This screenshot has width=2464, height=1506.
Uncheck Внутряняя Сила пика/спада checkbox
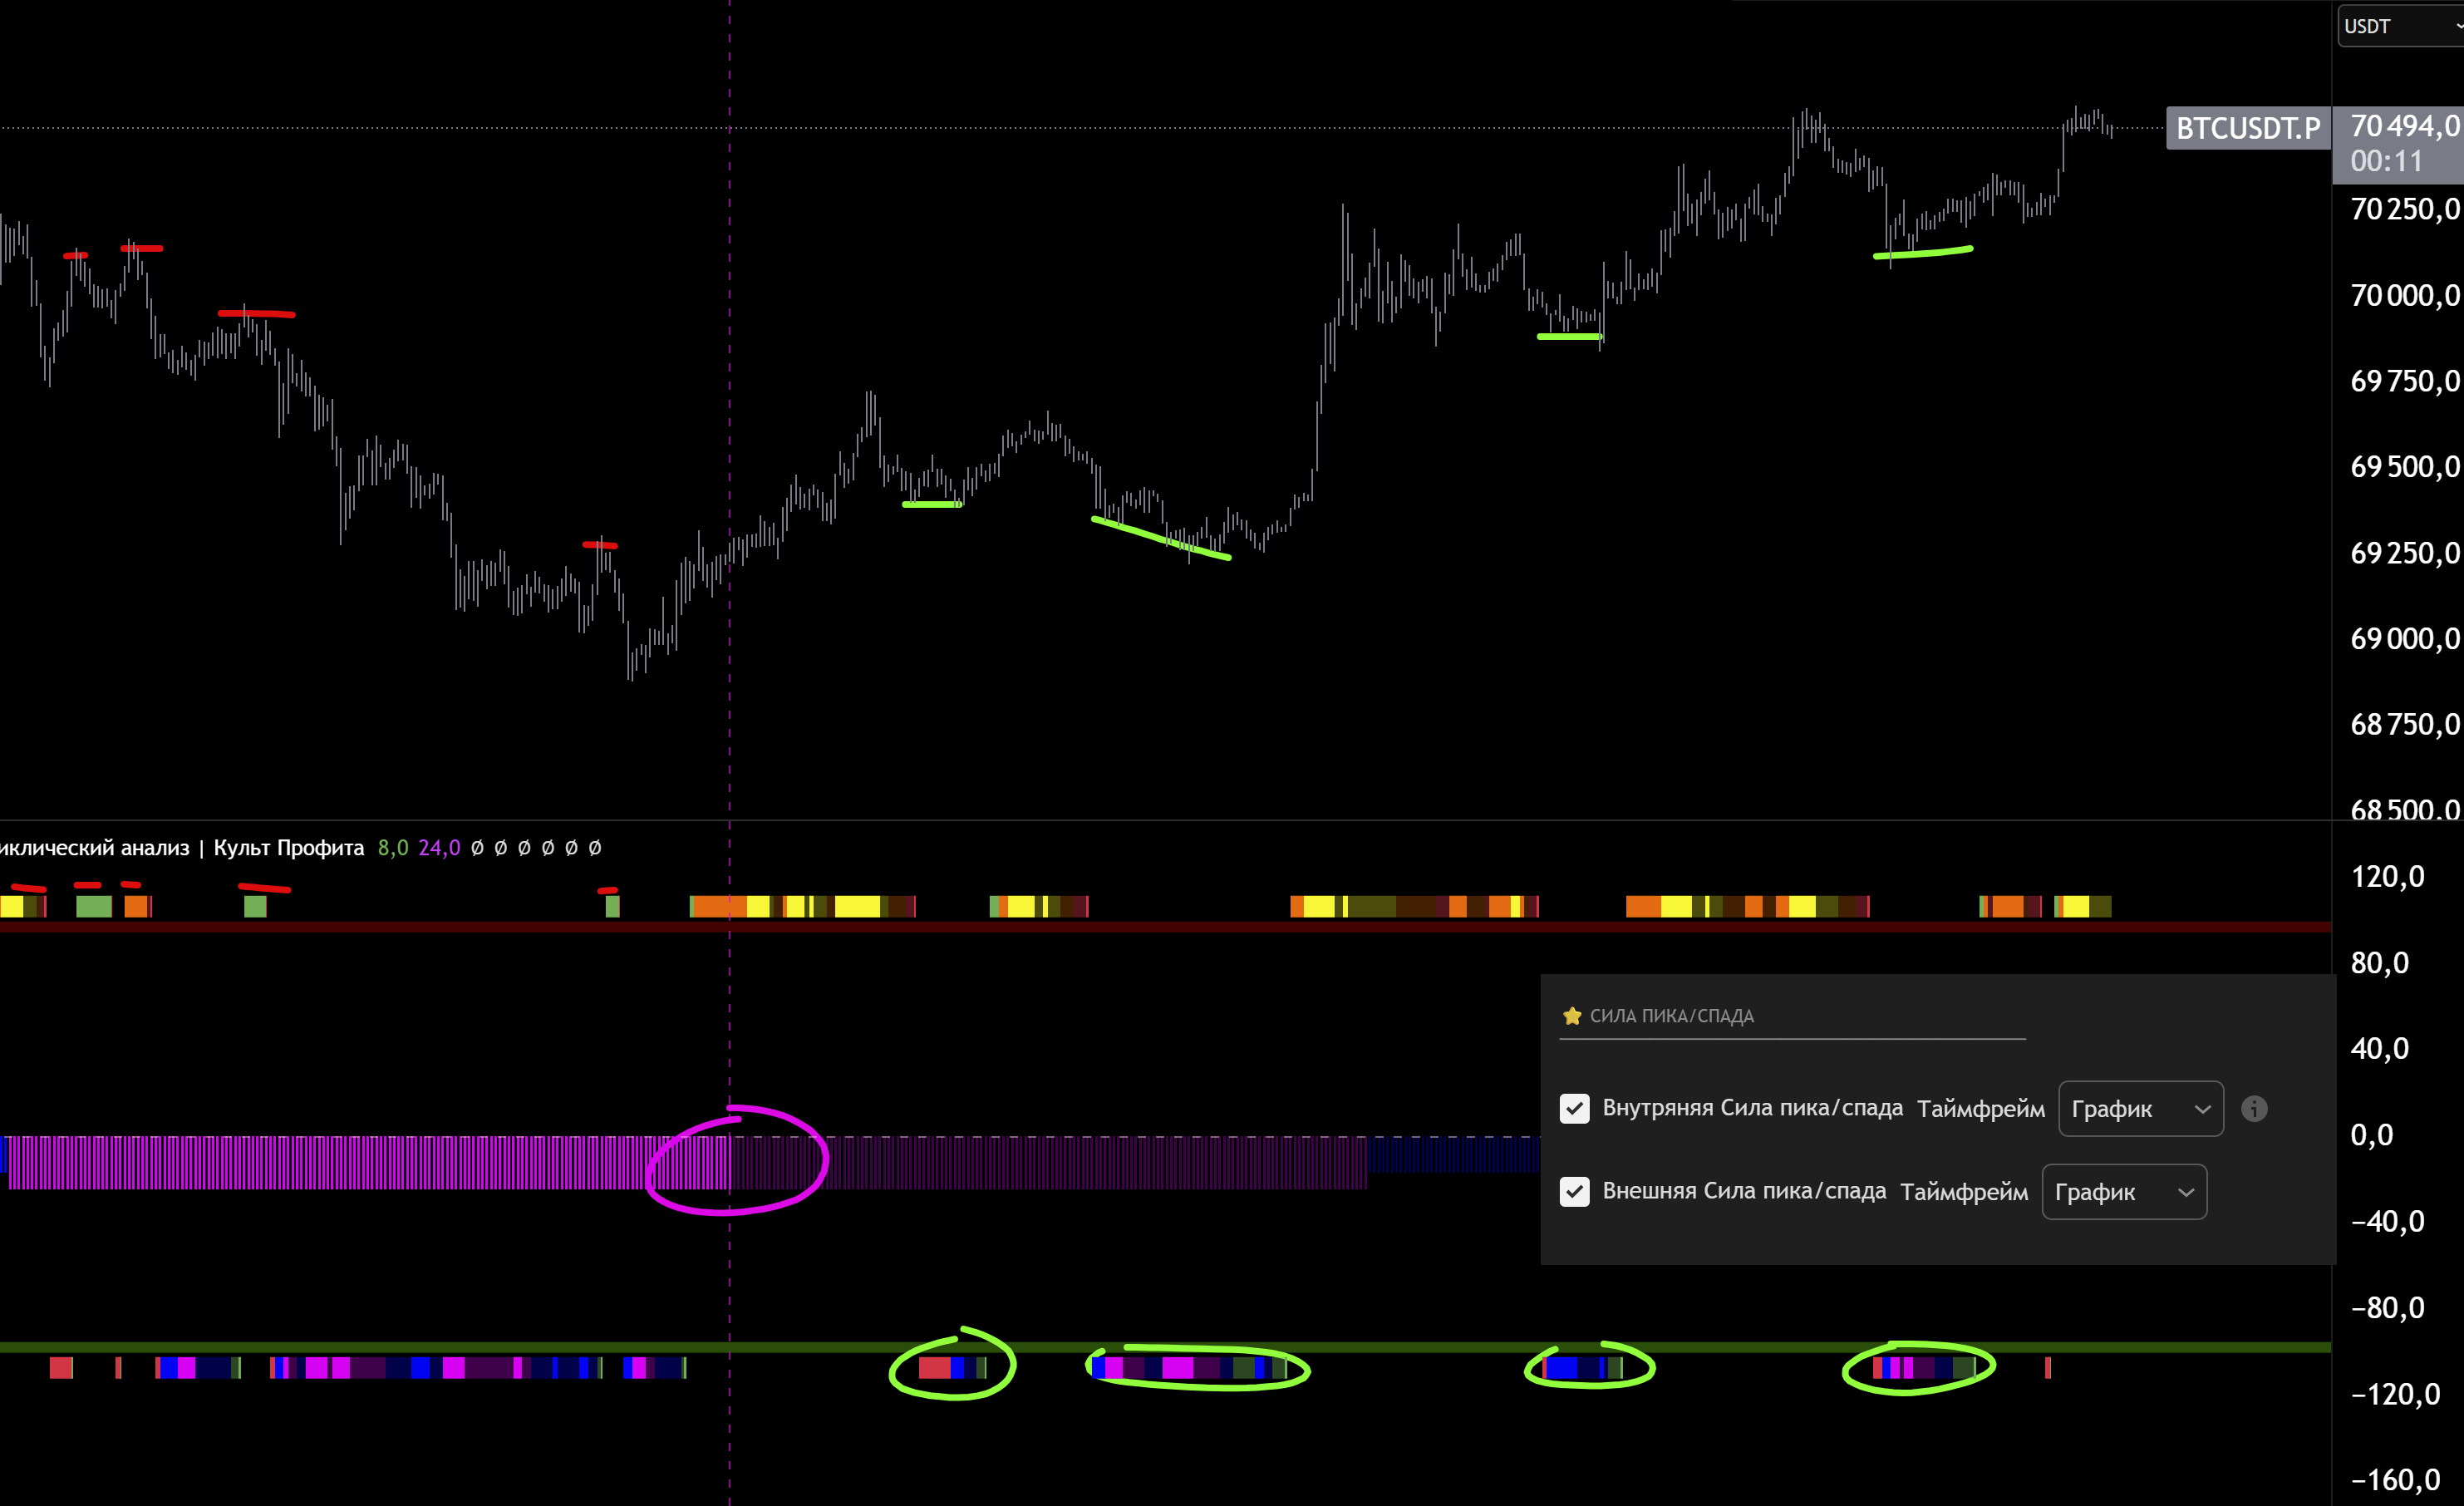(x=1574, y=1108)
